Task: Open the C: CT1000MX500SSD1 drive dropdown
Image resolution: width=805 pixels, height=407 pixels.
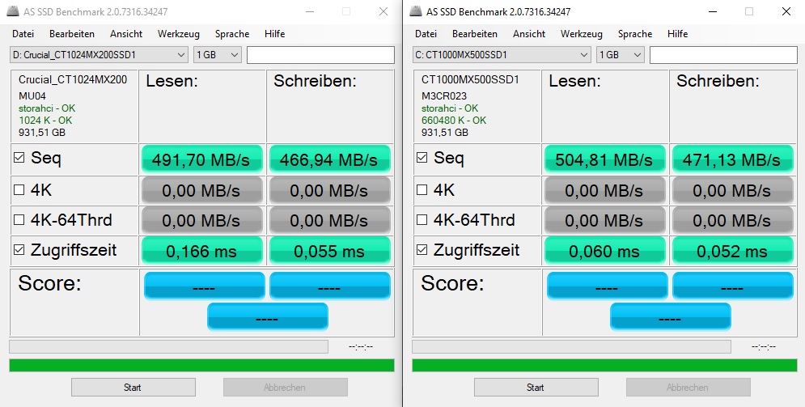Action: pyautogui.click(x=502, y=55)
